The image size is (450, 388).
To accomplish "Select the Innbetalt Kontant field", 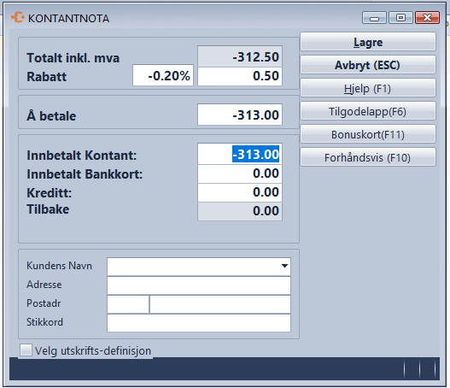I will coord(240,154).
